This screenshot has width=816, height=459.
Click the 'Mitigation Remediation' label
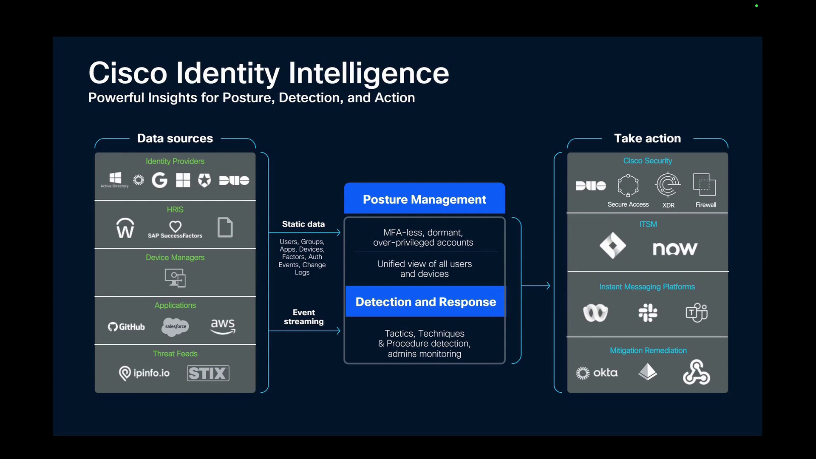point(648,351)
